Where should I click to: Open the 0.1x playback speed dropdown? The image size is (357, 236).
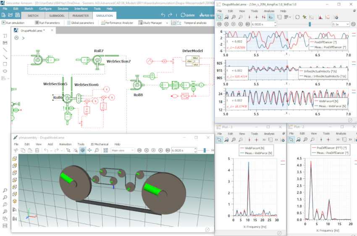341,24
